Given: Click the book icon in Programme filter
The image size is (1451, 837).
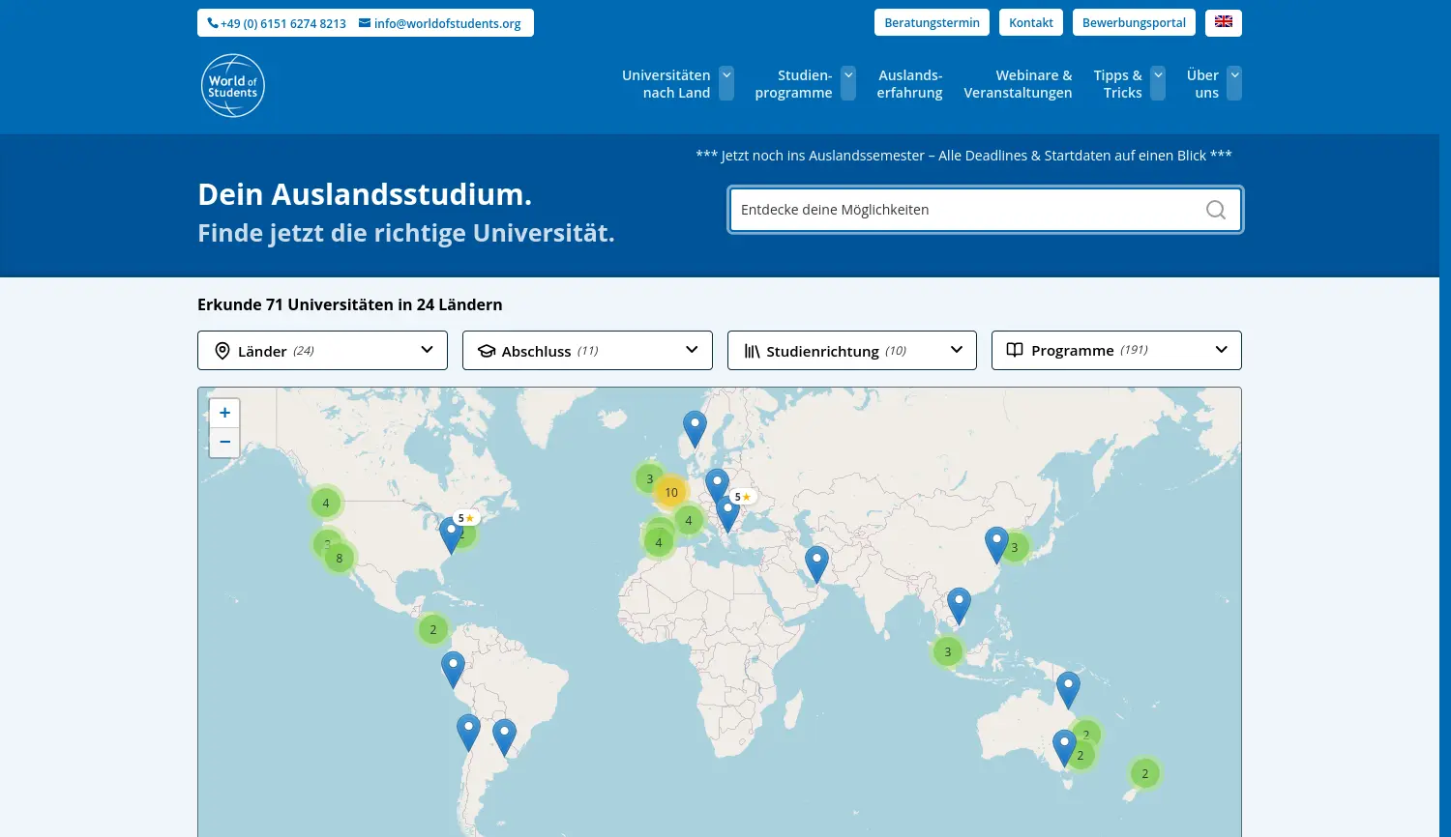Looking at the screenshot, I should pyautogui.click(x=1014, y=350).
